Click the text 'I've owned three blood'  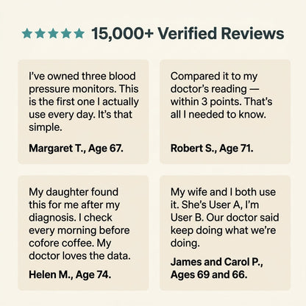[x=82, y=76]
